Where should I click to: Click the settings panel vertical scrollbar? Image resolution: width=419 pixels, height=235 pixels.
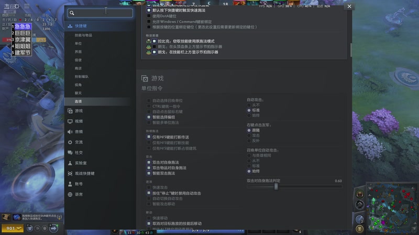351,50
